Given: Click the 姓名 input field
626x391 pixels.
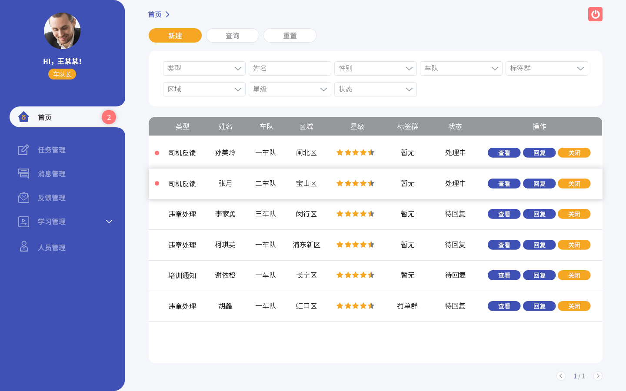Looking at the screenshot, I should (290, 68).
